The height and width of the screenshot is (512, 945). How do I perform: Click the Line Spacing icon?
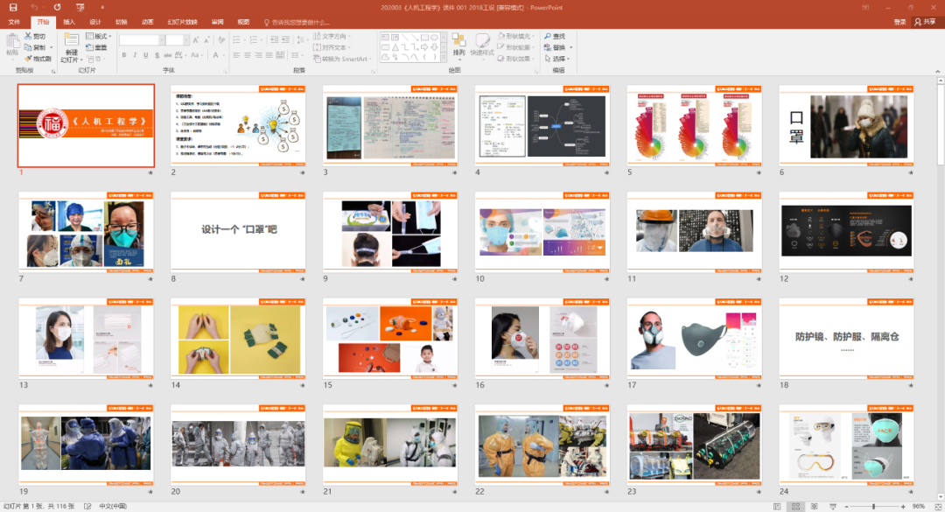click(x=301, y=39)
